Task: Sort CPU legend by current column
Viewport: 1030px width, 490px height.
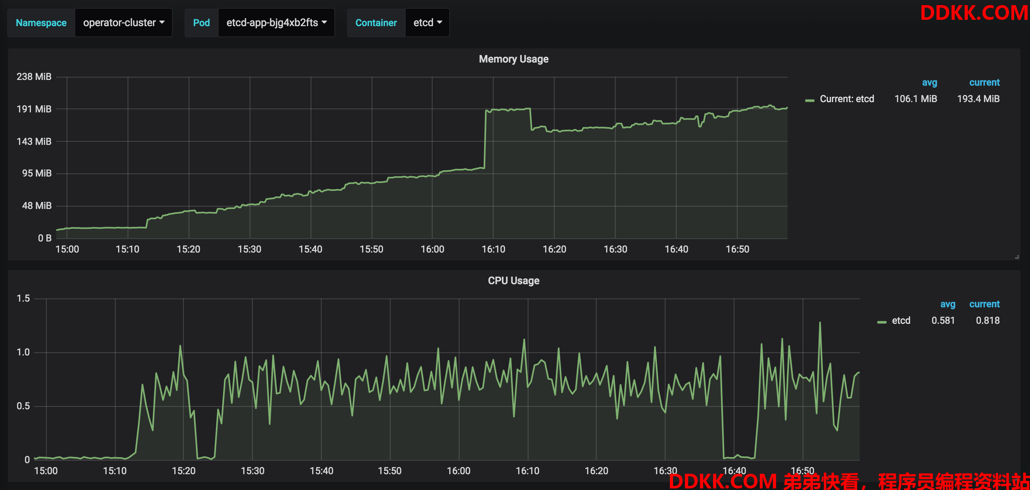Action: coord(984,304)
